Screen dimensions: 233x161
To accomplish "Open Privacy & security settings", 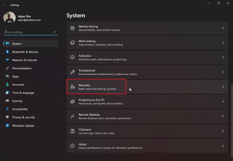I will click(x=31, y=117).
